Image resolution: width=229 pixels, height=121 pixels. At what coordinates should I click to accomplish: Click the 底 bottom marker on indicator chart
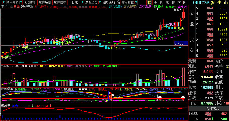pyautogui.click(x=113, y=95)
